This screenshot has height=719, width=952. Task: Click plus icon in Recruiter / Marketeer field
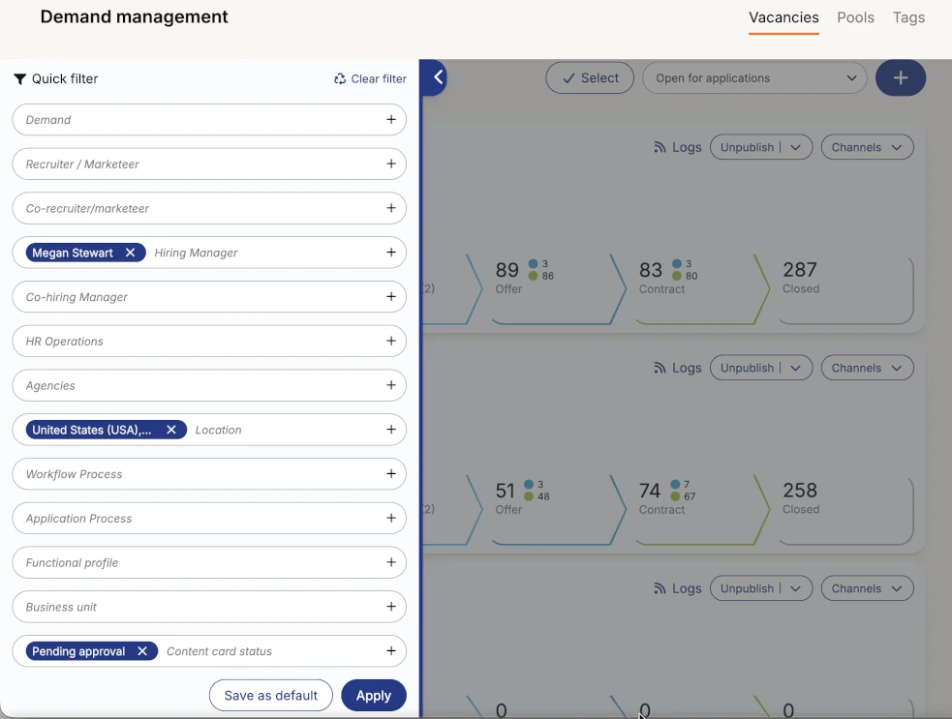391,164
